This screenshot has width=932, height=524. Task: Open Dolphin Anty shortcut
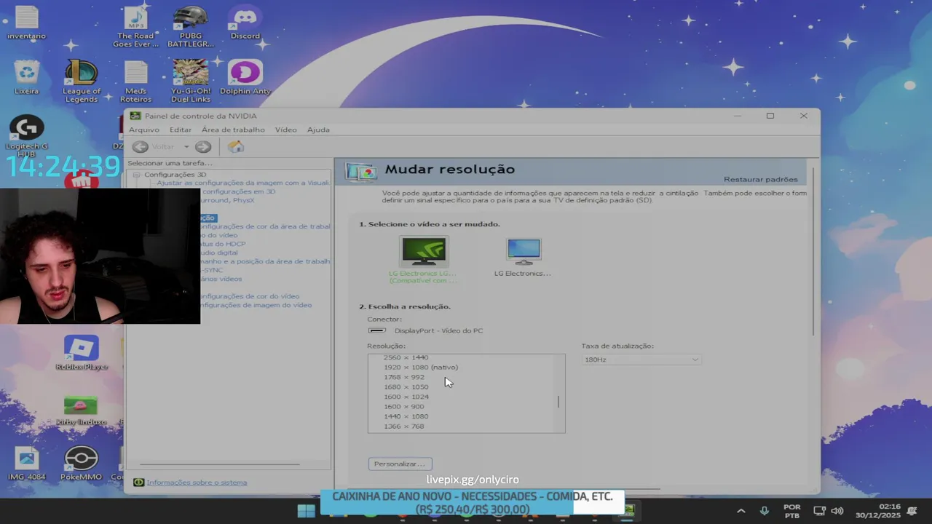pos(245,78)
